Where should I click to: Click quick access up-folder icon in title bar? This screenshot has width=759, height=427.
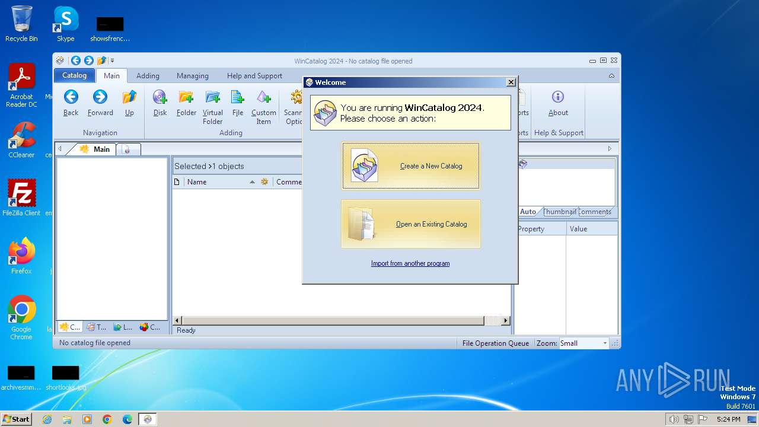tap(102, 60)
